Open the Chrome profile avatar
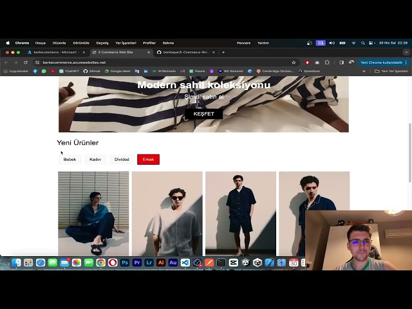412x309 pixels. tap(351, 62)
